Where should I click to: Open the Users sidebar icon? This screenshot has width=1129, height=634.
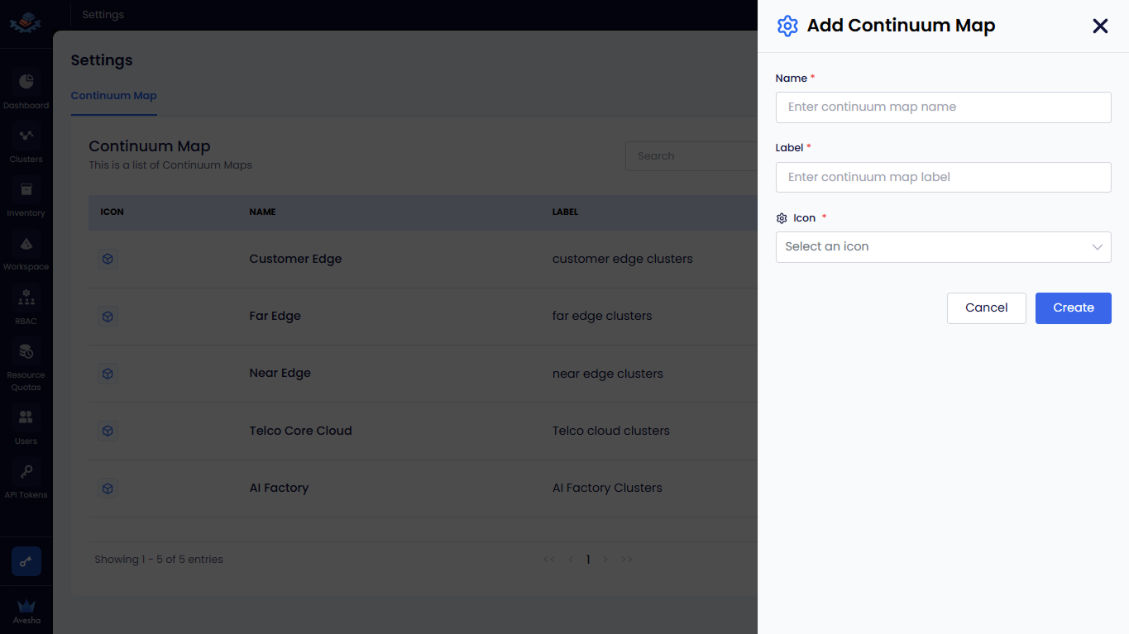pyautogui.click(x=26, y=418)
